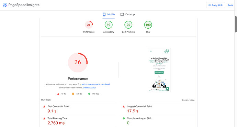Select the SEO score gauge showing 100
237x127 pixels.
point(148,25)
